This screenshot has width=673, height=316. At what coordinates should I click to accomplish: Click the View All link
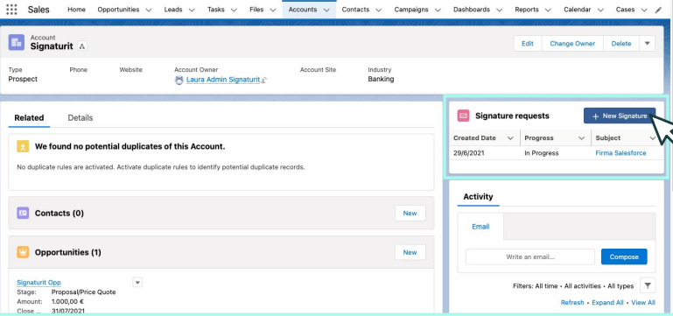pos(643,302)
